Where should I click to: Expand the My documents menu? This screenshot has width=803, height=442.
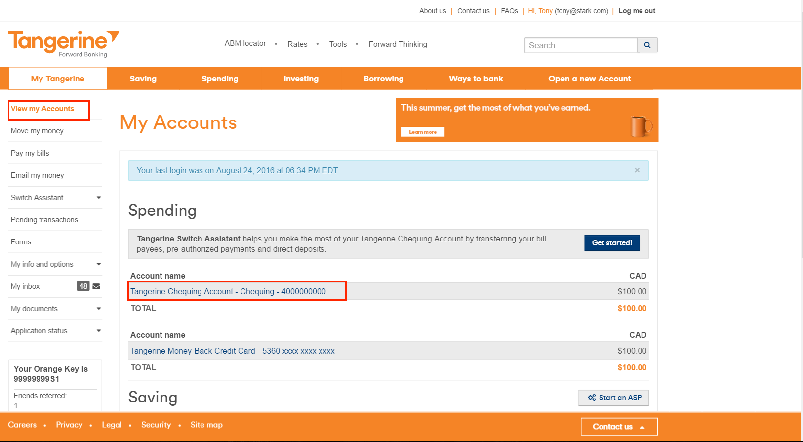pyautogui.click(x=99, y=309)
